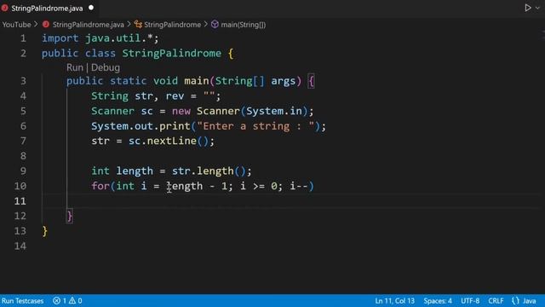Change end-of-line sequence via CRLF

coord(496,301)
